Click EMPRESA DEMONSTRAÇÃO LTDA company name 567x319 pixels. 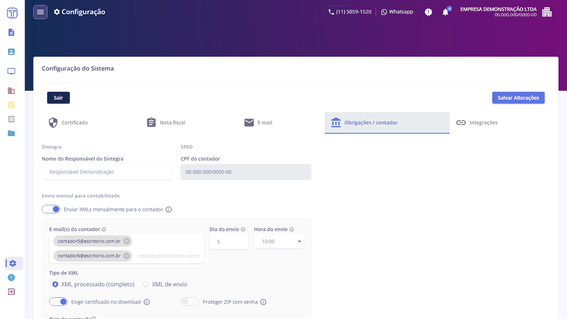(x=498, y=9)
